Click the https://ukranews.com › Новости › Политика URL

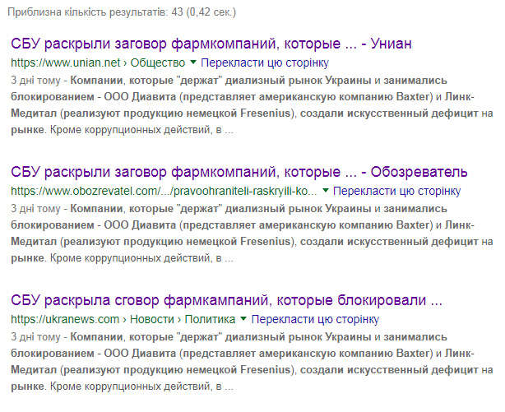point(123,319)
